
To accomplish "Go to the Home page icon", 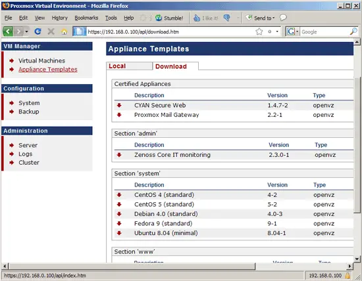I will (65, 32).
